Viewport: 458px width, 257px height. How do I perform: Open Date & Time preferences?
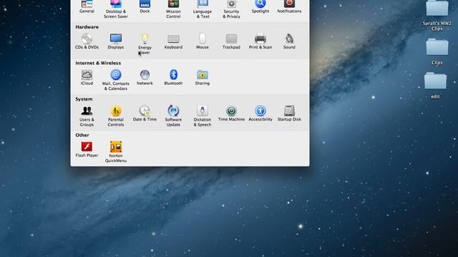click(x=145, y=114)
